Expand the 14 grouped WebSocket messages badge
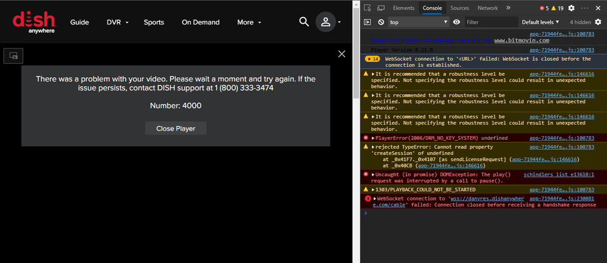This screenshot has width=607, height=263. point(373,59)
